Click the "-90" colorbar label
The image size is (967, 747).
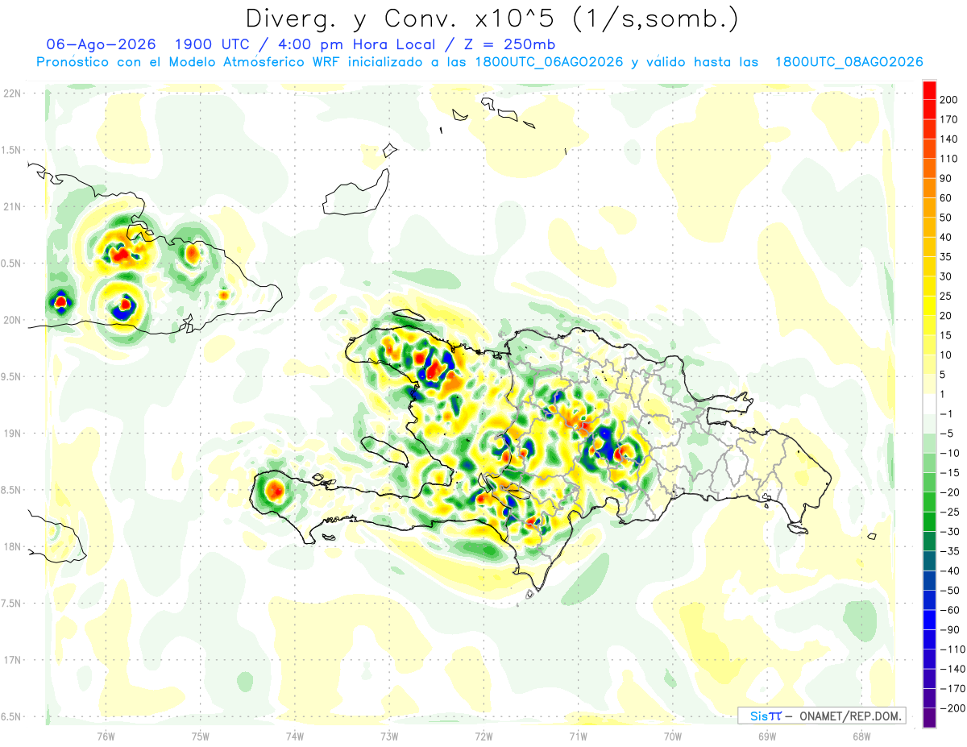click(x=948, y=630)
